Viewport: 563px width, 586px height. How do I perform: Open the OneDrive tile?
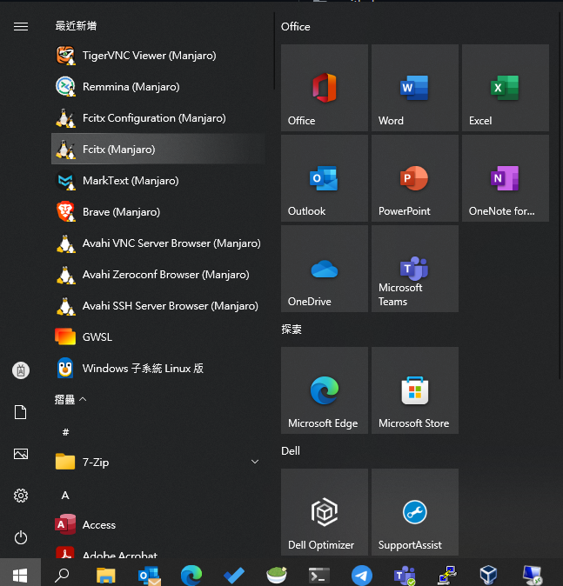click(x=325, y=269)
